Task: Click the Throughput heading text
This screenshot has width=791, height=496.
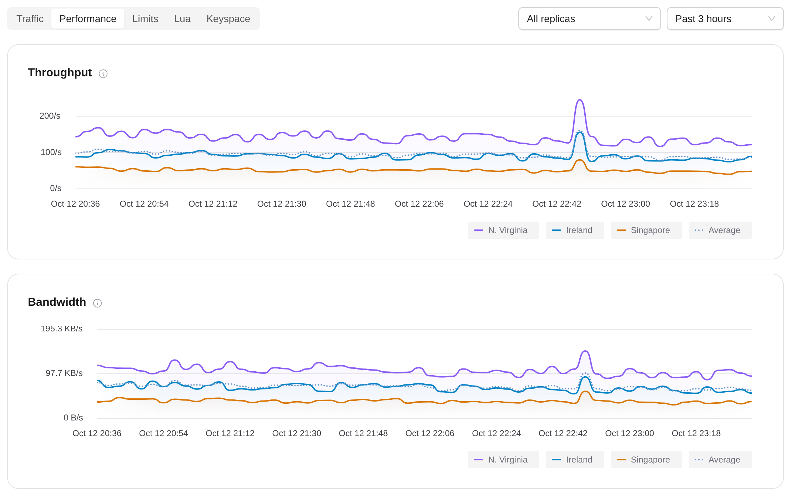Action: click(60, 72)
